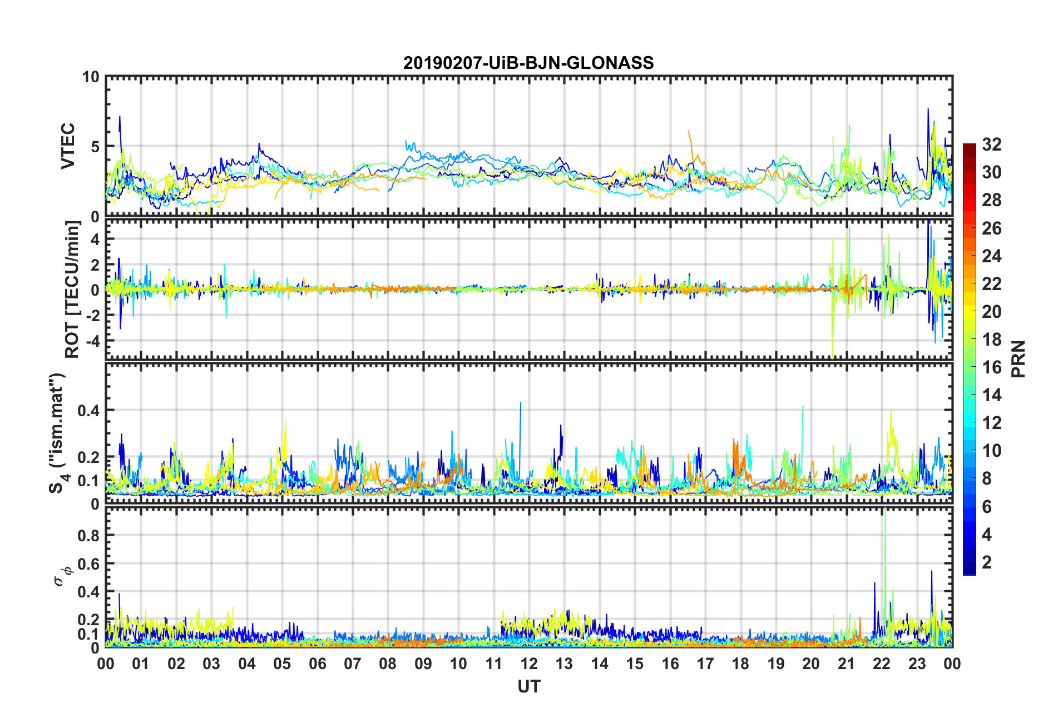The height and width of the screenshot is (718, 1058).
Task: Click the x-axis tick label 07
Action: pos(353,664)
